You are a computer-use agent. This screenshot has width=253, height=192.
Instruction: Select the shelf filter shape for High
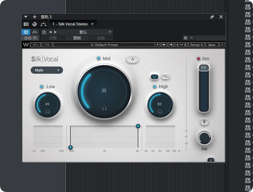(x=165, y=77)
